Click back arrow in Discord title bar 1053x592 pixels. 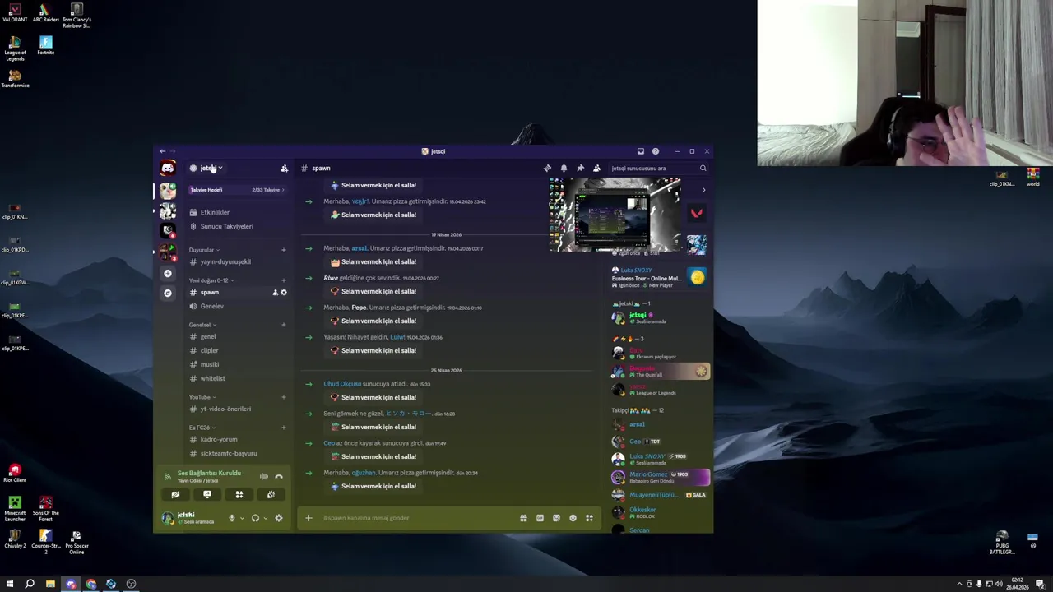(x=163, y=151)
